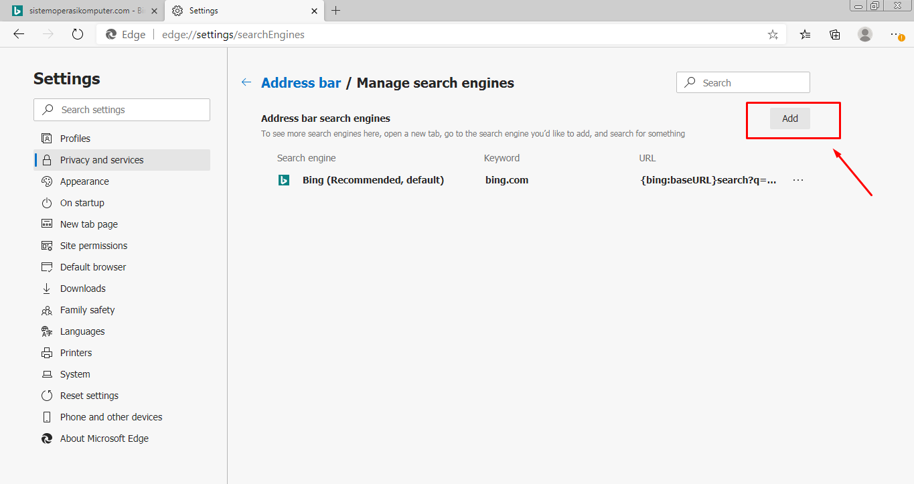Select the Printers settings icon
This screenshot has height=484, width=914.
(47, 352)
